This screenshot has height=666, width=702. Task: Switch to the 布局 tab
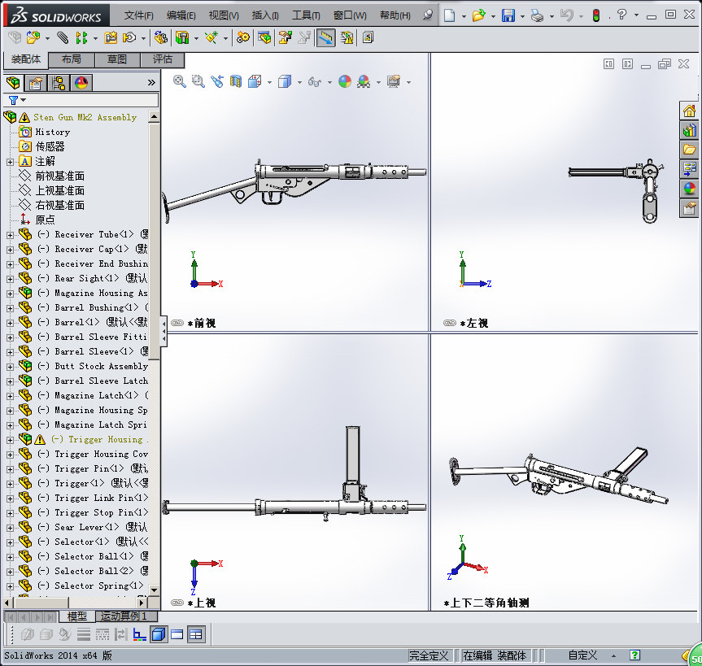[x=72, y=59]
